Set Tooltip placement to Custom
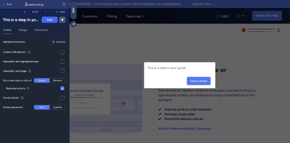 [58, 107]
